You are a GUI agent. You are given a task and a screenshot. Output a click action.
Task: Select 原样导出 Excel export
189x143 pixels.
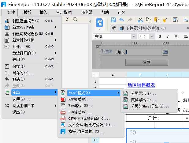coord(149,100)
